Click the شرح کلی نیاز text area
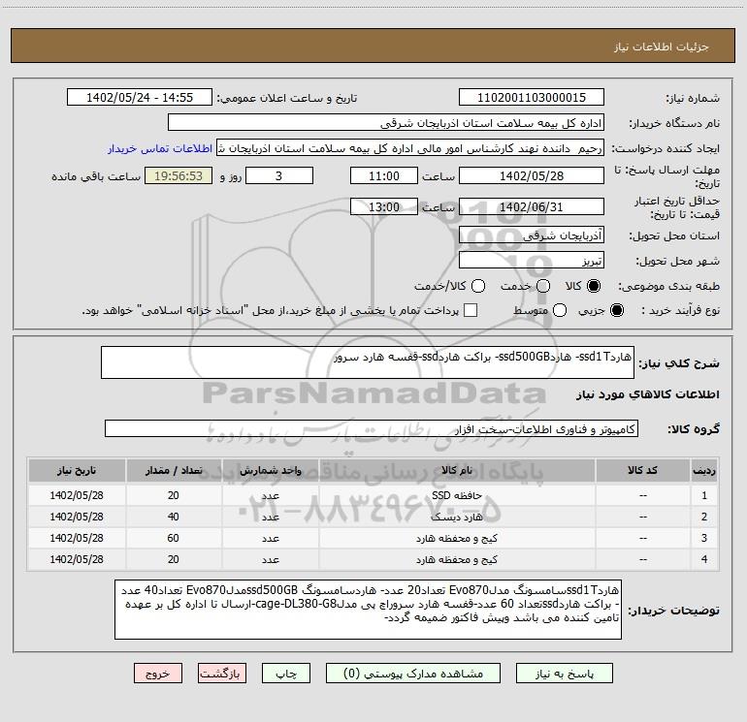This screenshot has height=722, width=747. point(368,362)
